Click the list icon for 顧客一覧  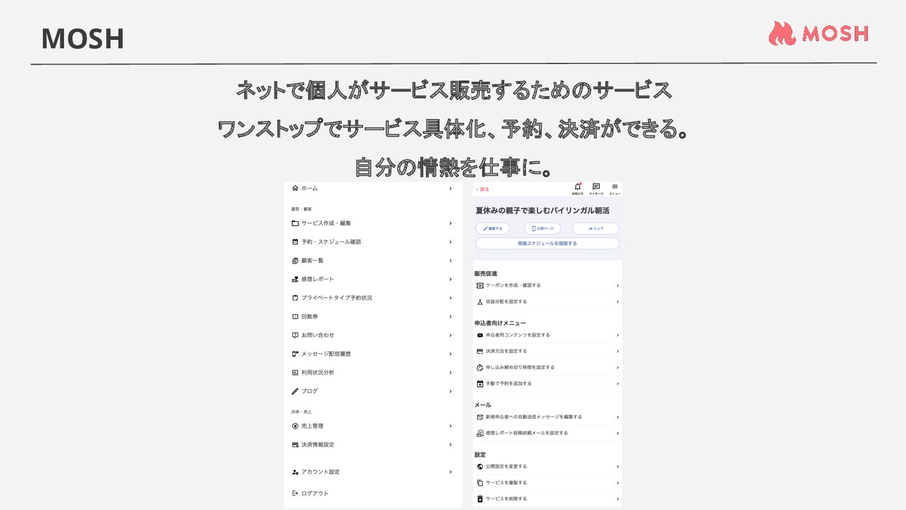pyautogui.click(x=295, y=260)
